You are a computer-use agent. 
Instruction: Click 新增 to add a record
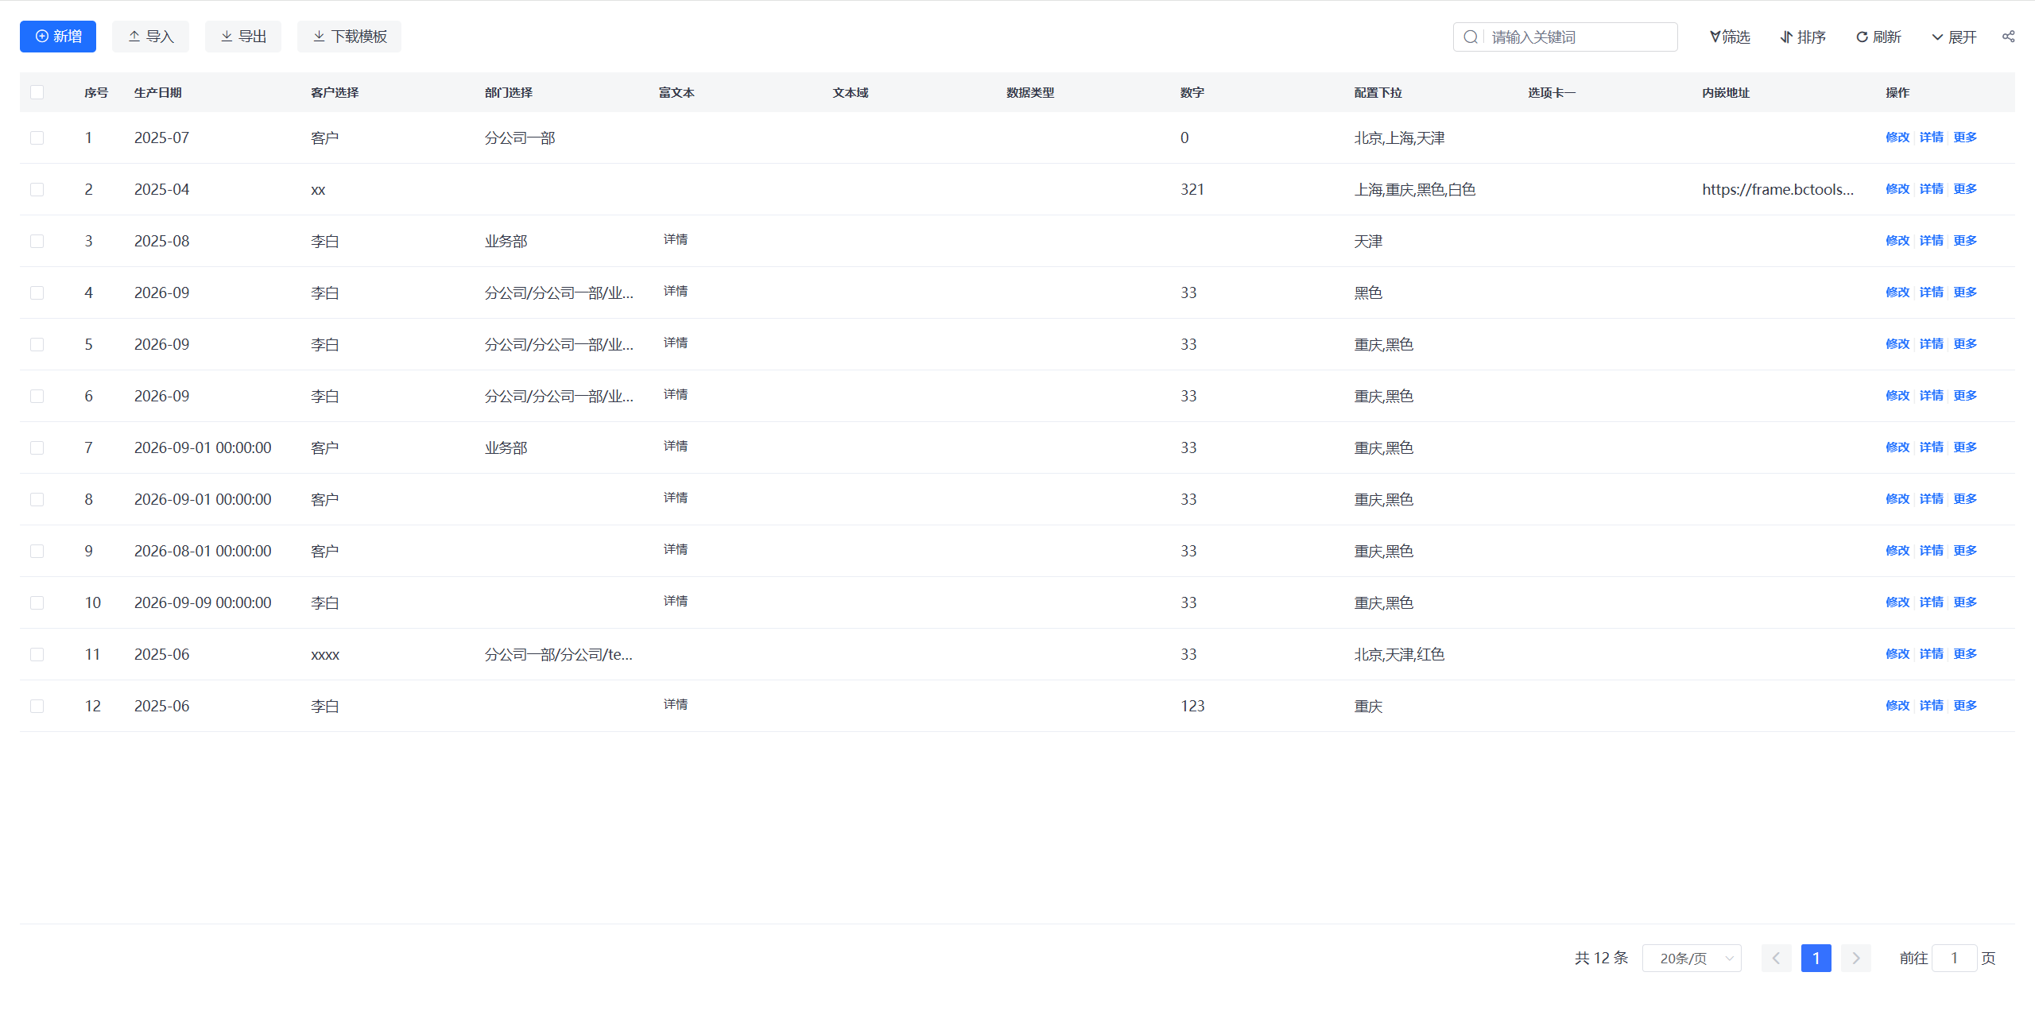58,37
